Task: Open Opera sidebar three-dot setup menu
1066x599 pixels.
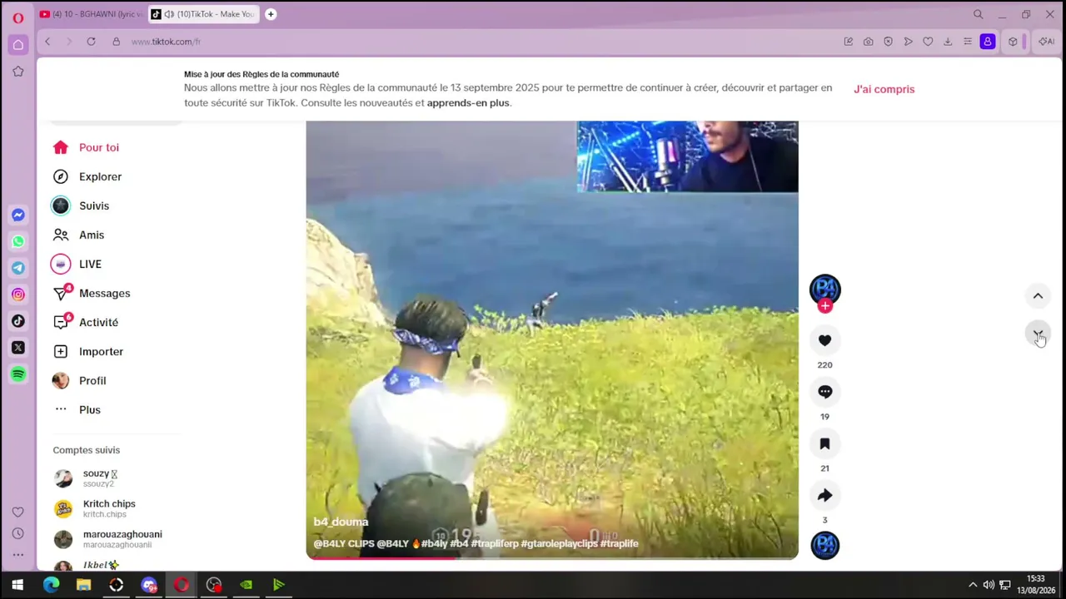Action: point(17,554)
